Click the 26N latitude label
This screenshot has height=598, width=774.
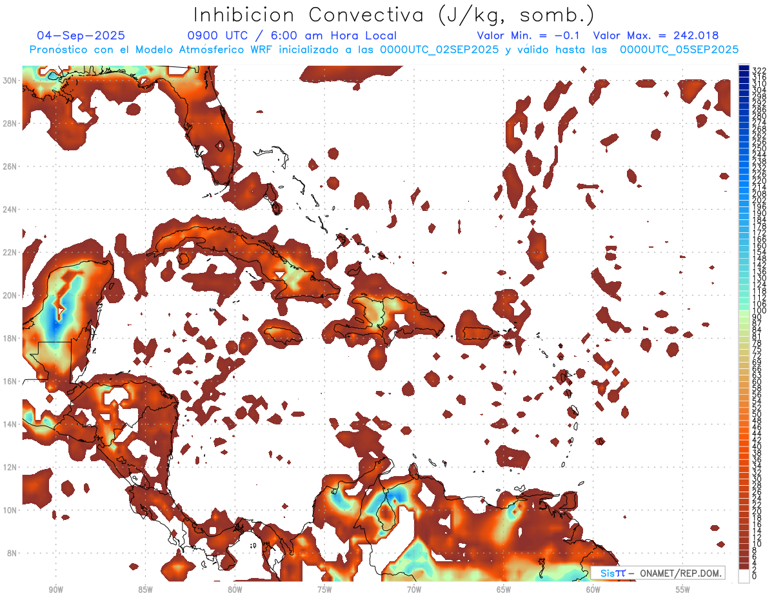pyautogui.click(x=11, y=166)
